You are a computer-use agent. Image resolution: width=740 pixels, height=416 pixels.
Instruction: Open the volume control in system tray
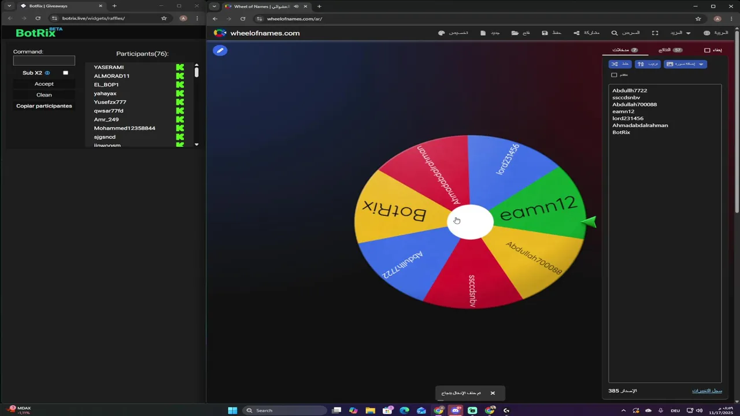point(699,410)
